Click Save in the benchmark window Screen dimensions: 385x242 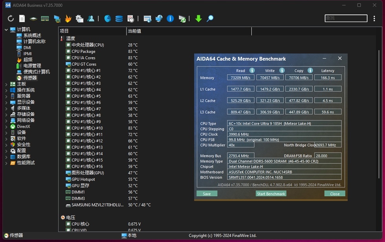coord(207,194)
